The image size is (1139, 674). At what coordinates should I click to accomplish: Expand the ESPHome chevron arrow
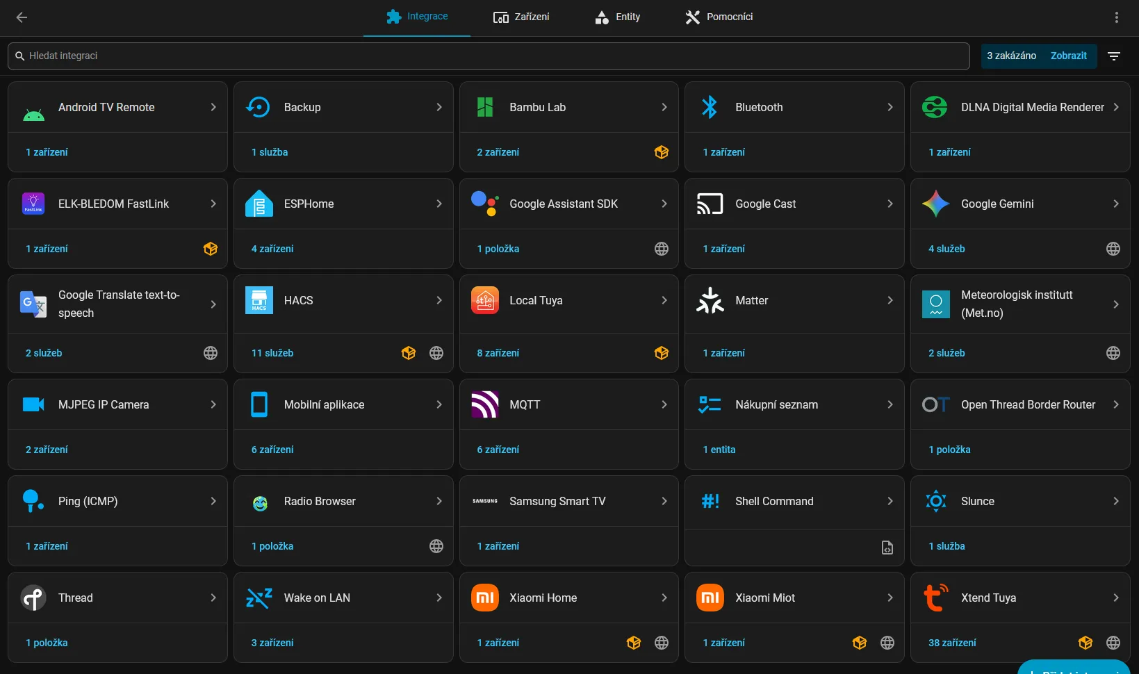pyautogui.click(x=439, y=204)
